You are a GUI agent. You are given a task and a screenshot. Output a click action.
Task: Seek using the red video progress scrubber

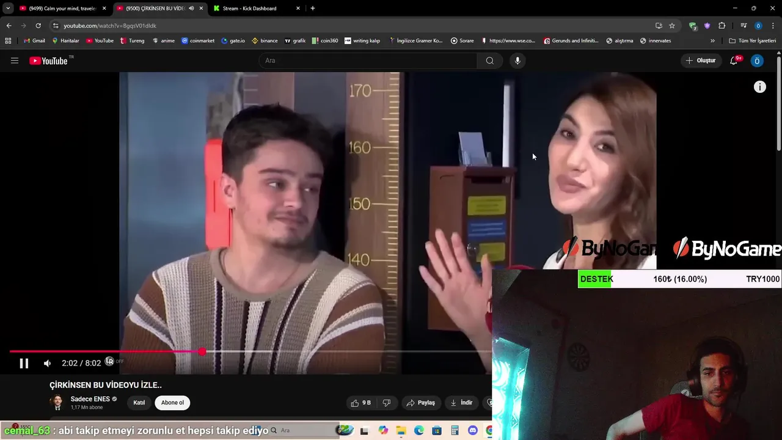pos(202,351)
